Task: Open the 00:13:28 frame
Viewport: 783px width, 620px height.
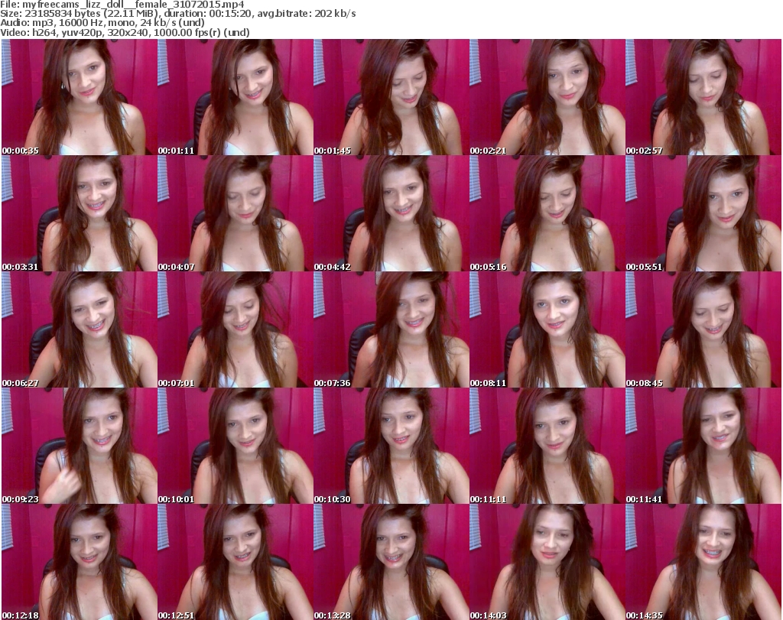Action: (391, 562)
